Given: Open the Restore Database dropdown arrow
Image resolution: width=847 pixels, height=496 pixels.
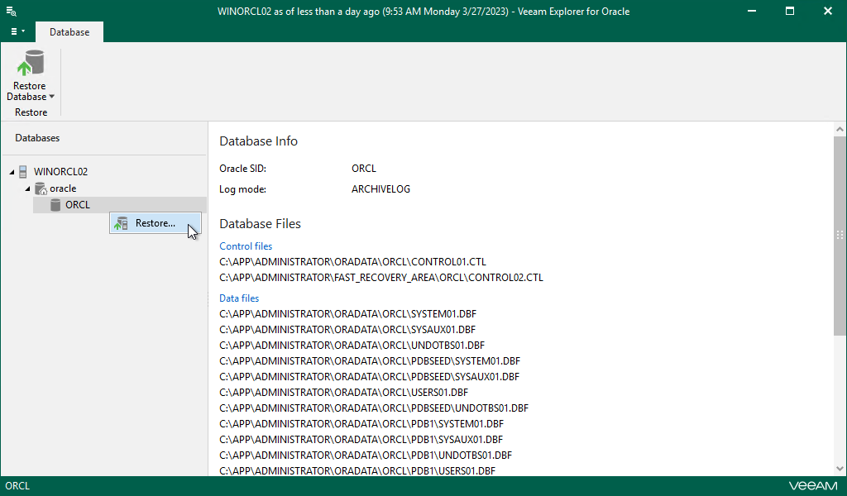Looking at the screenshot, I should (x=51, y=96).
